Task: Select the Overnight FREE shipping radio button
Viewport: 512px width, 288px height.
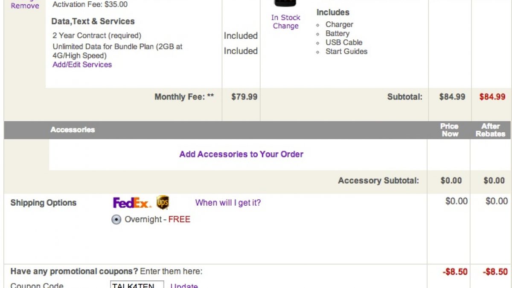Action: [x=116, y=220]
